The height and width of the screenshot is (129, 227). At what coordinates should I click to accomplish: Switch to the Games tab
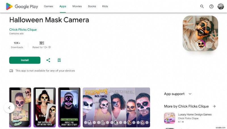tap(49, 6)
